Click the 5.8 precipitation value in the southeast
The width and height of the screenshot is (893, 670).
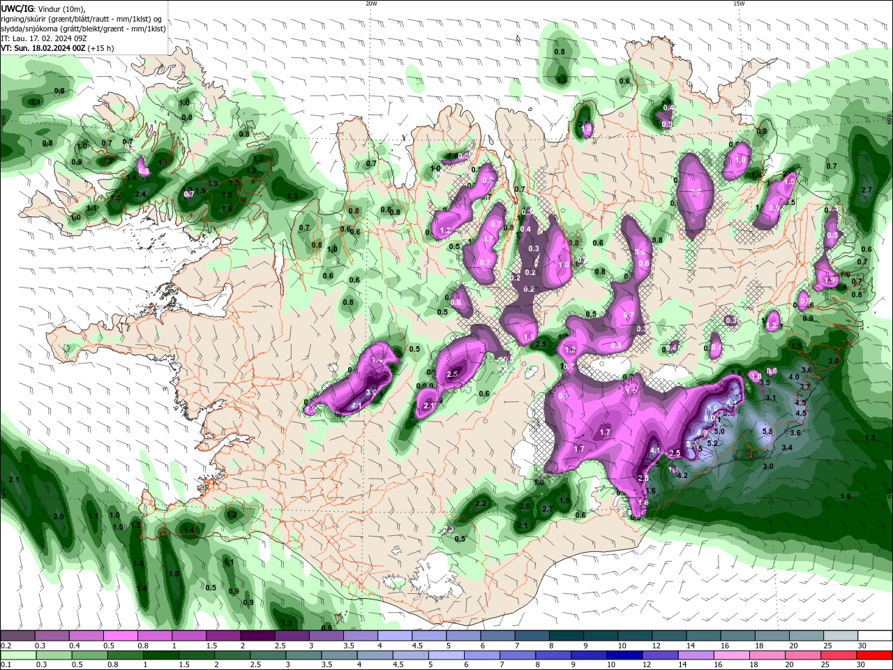pos(767,432)
